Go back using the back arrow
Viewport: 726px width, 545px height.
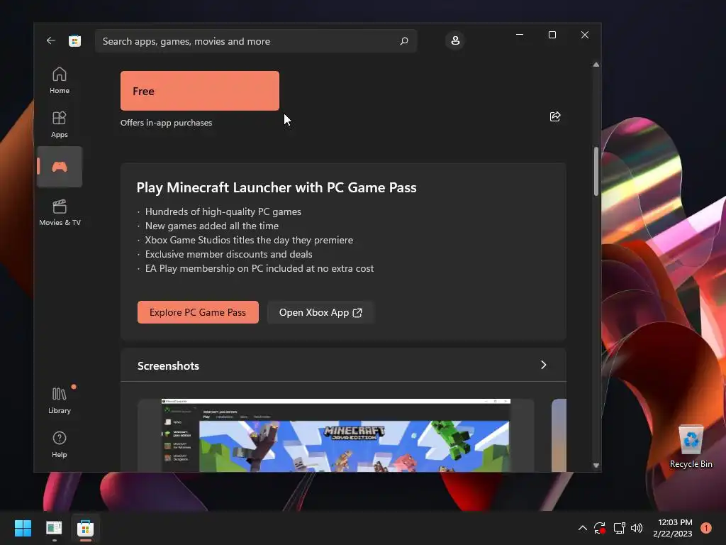click(51, 40)
